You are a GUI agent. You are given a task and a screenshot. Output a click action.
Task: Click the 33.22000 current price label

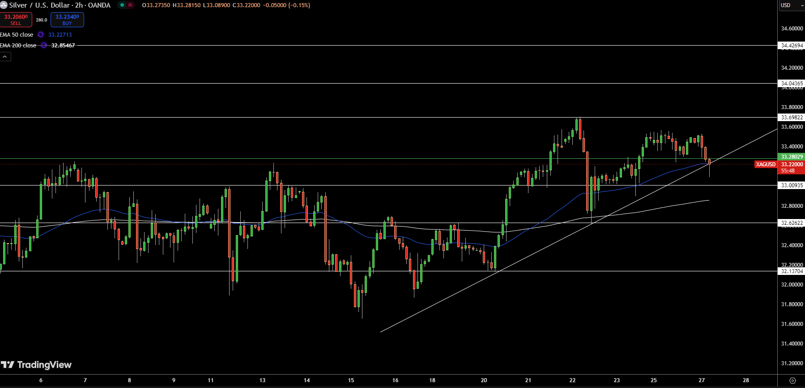792,164
